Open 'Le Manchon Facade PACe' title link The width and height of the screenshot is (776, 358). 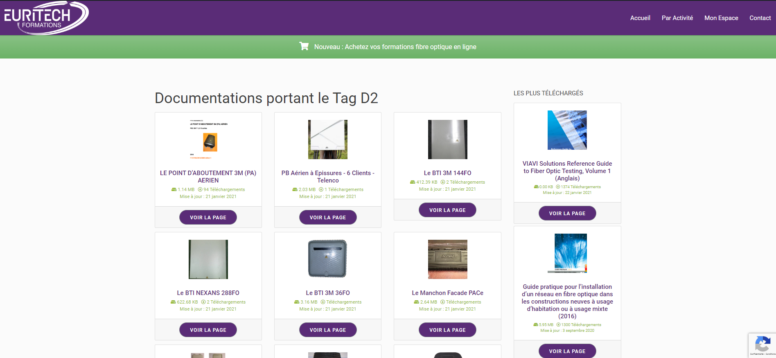click(x=448, y=293)
